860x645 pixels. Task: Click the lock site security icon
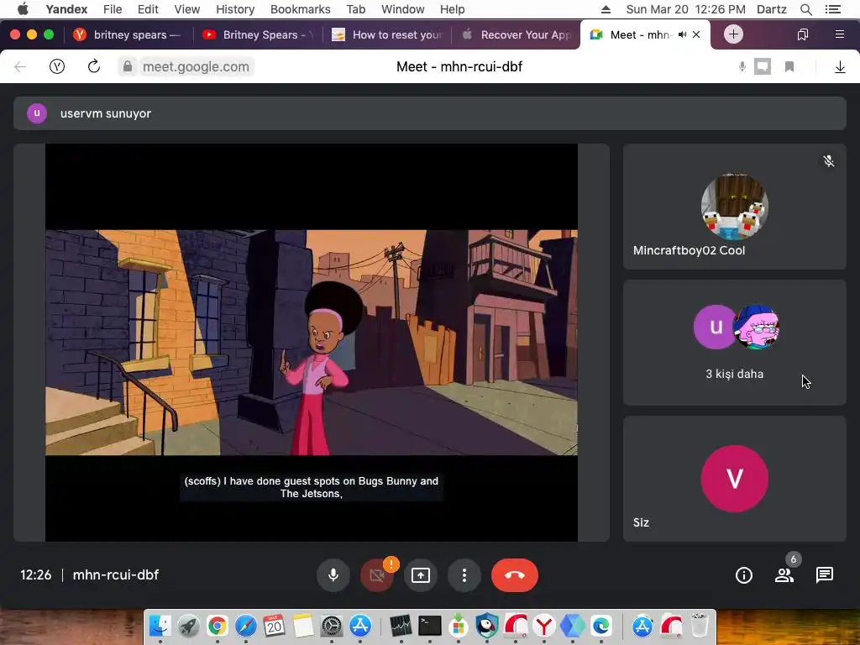pyautogui.click(x=128, y=67)
